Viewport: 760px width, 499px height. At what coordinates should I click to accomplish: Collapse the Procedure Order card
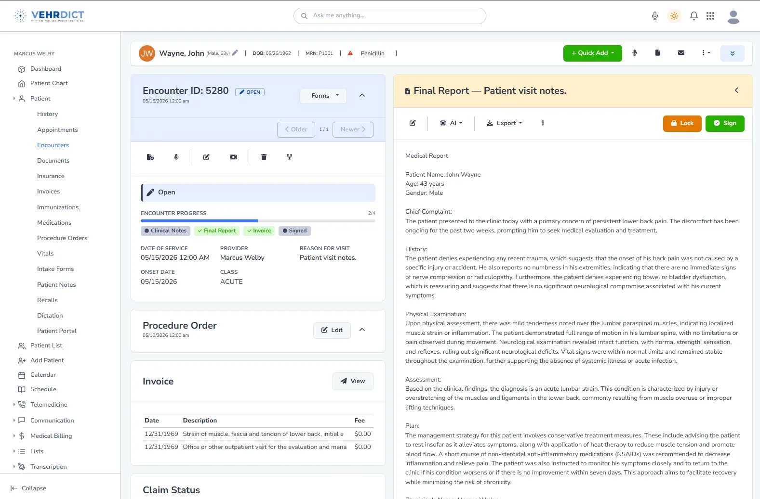[362, 330]
